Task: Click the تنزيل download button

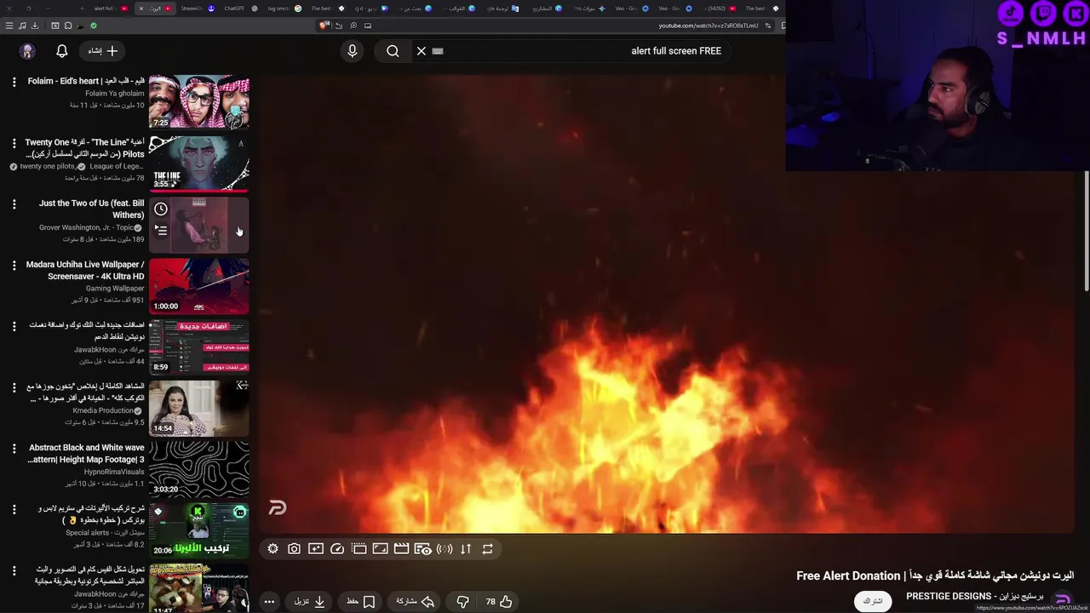Action: (310, 601)
